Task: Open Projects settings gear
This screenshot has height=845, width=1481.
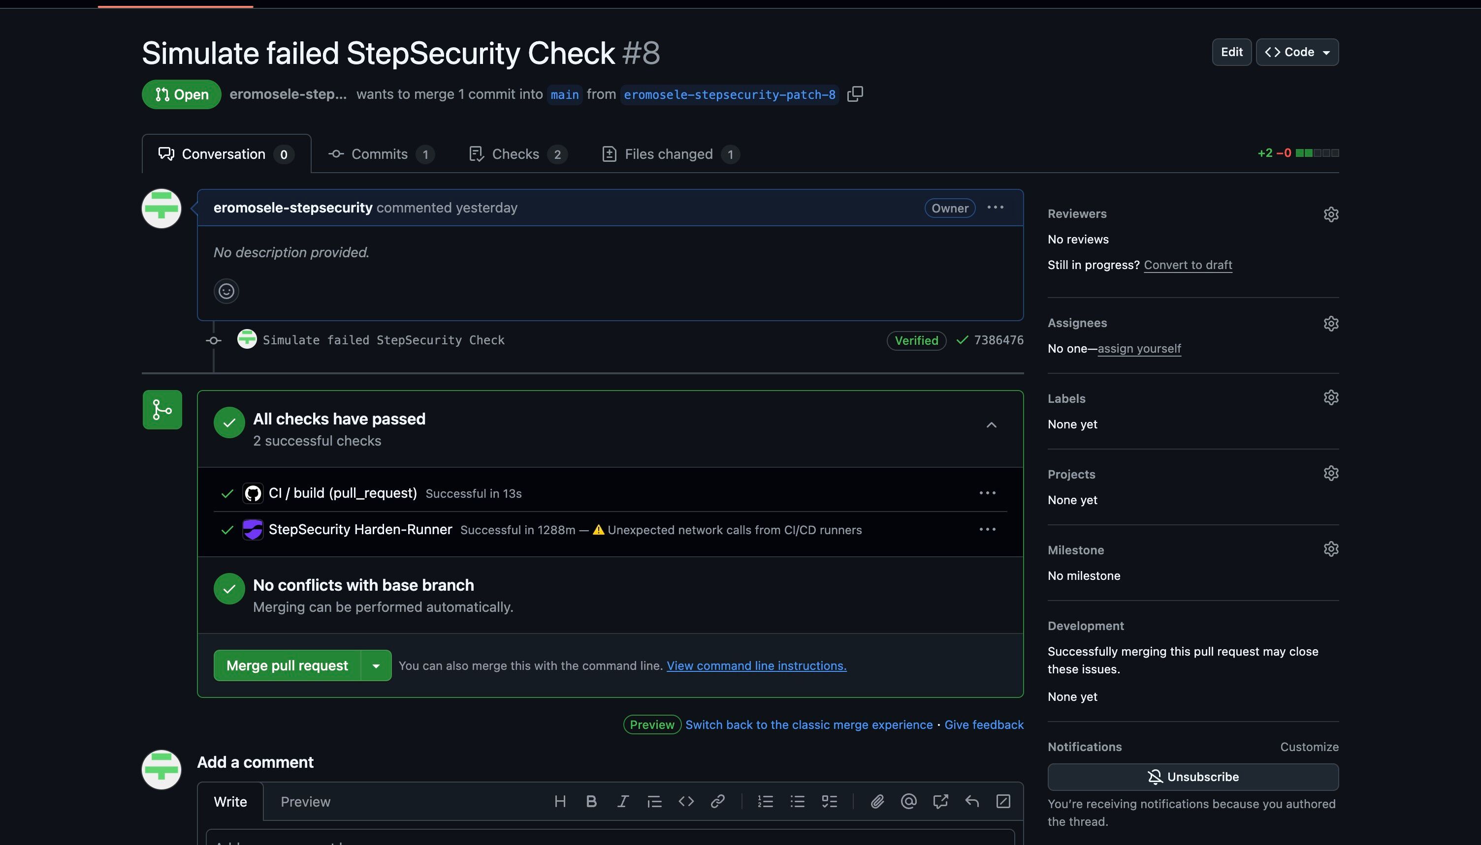Action: point(1330,473)
